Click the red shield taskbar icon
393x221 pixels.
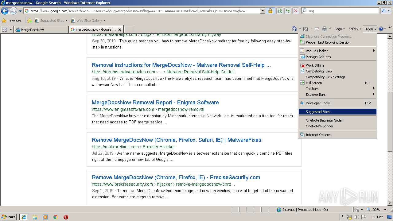point(66,217)
